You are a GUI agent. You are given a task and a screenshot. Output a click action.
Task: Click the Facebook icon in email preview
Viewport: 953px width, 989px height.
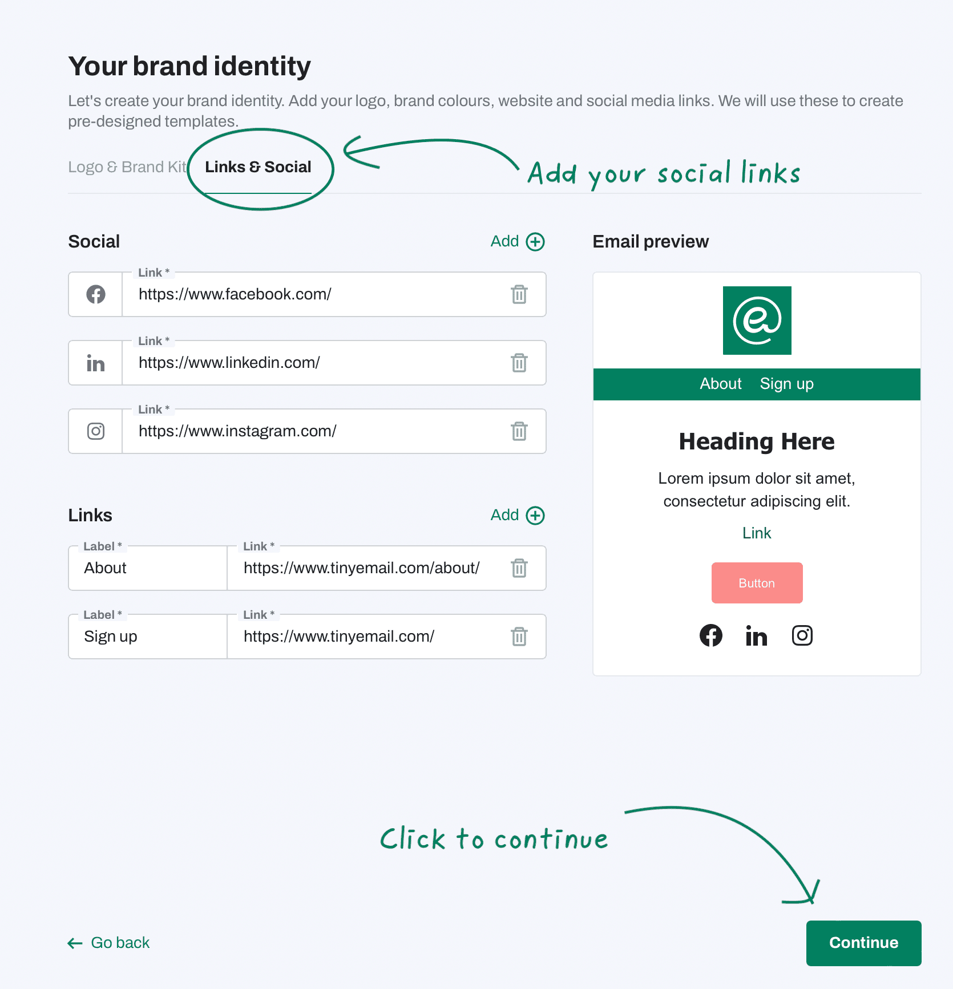coord(711,635)
